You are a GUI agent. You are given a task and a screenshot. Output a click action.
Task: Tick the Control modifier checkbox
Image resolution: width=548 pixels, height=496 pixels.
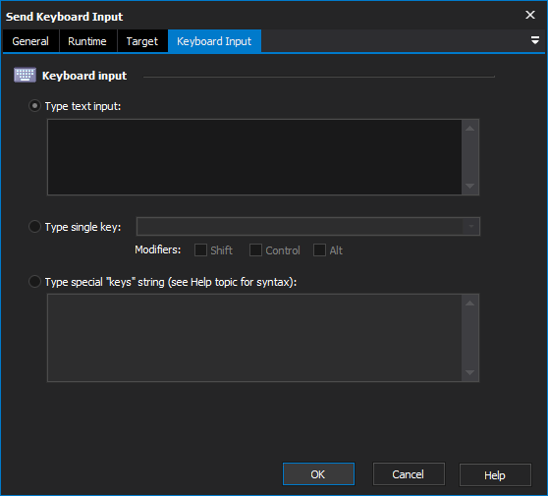tap(255, 250)
